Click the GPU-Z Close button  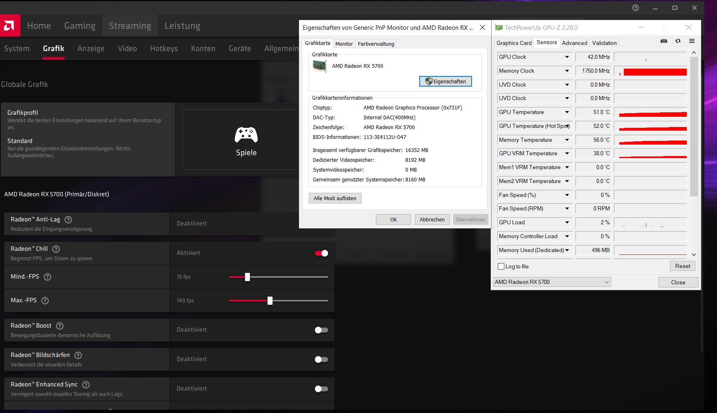(678, 282)
